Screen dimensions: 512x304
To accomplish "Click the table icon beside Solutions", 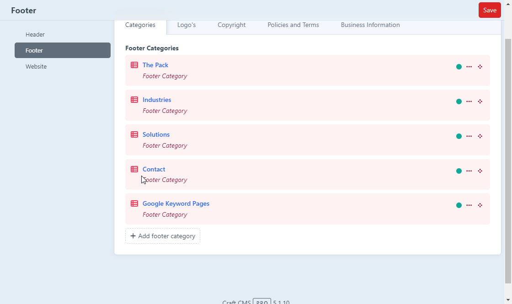I will (x=134, y=134).
